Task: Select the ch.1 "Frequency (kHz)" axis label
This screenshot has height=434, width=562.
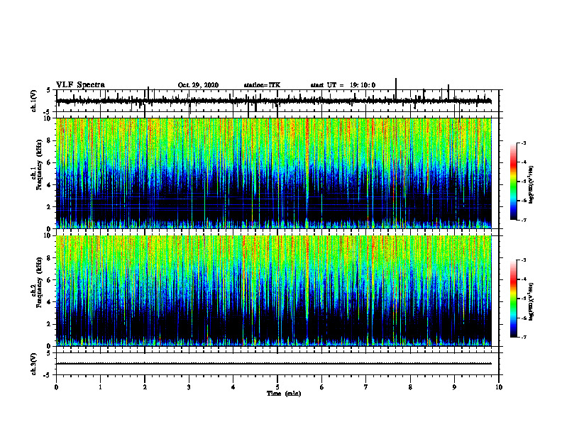Action: [40, 165]
